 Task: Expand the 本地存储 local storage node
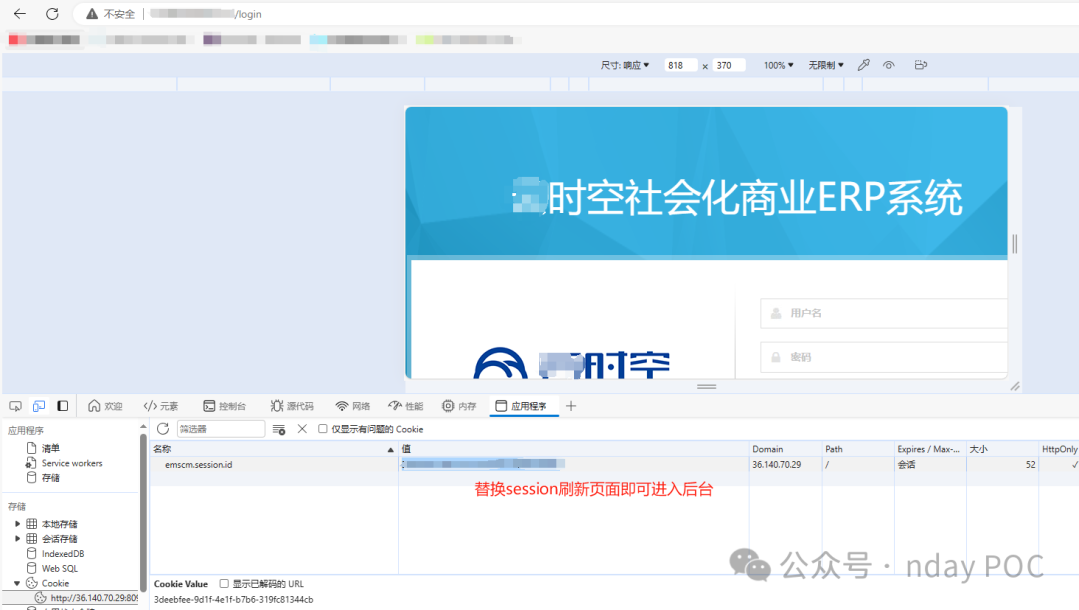point(17,524)
